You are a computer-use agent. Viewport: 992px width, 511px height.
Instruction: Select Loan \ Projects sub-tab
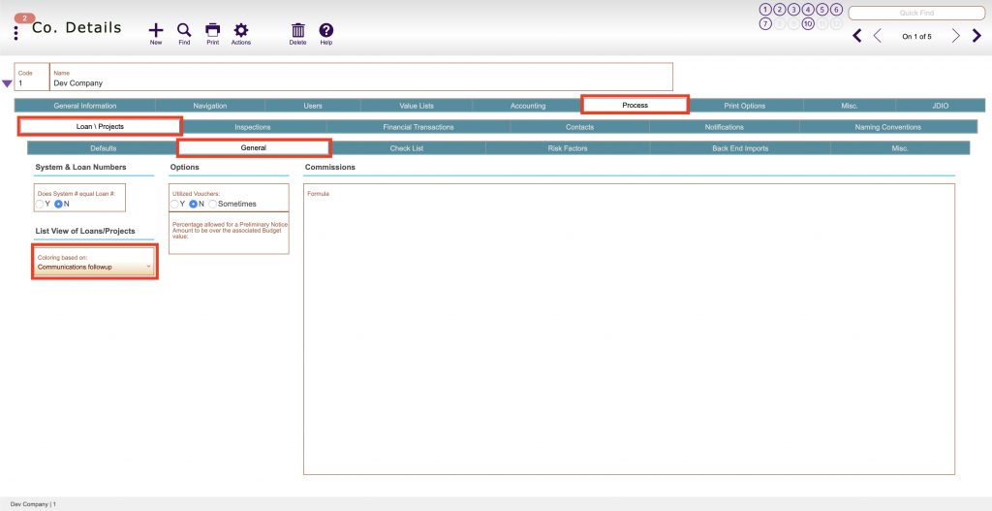pyautogui.click(x=101, y=127)
